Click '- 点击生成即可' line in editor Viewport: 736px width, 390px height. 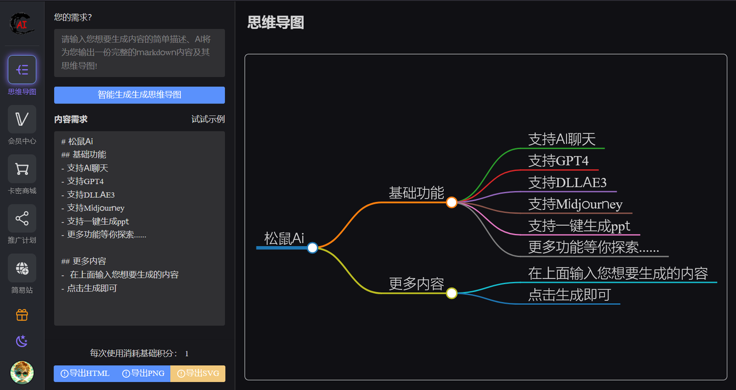[89, 288]
